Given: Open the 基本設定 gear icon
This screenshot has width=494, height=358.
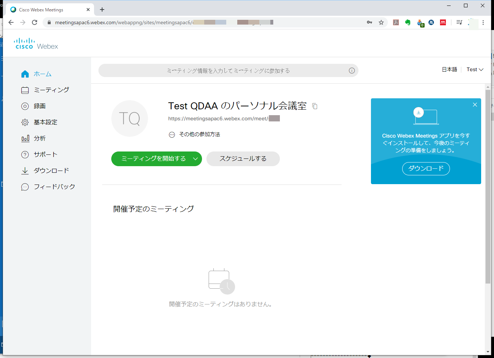Looking at the screenshot, I should pos(25,123).
